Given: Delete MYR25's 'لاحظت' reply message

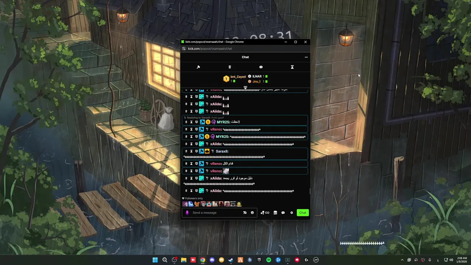Looking at the screenshot, I should (186, 122).
